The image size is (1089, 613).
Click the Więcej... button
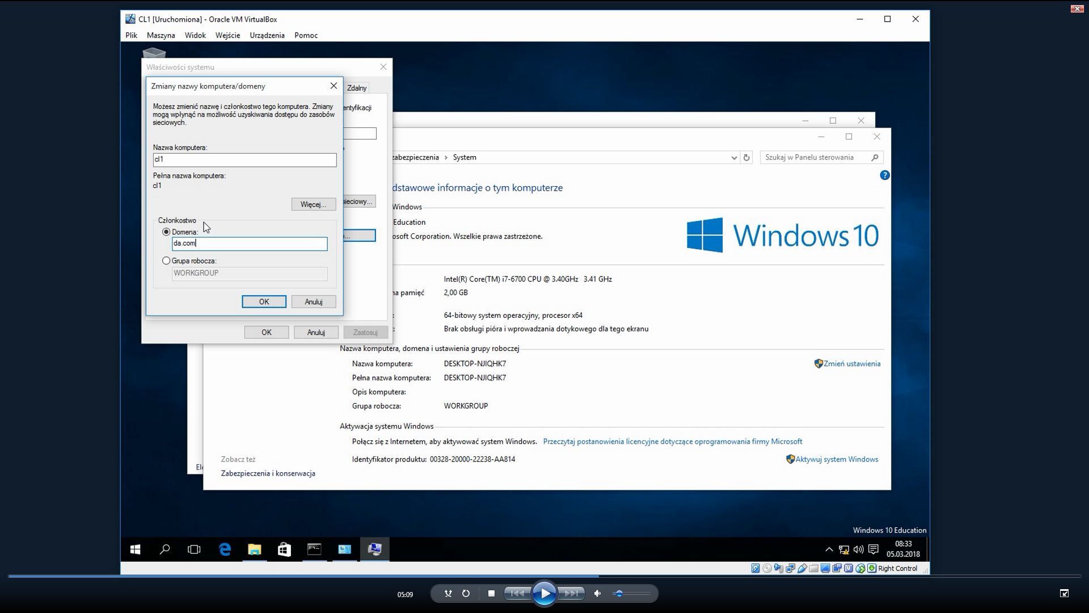[x=314, y=204]
